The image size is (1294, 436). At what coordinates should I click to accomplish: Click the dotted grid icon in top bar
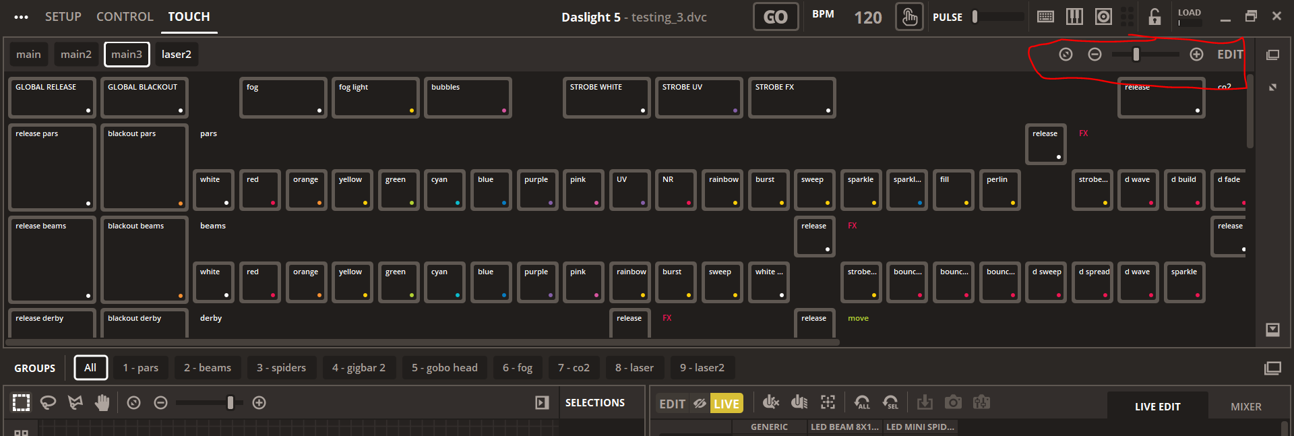pos(1127,17)
